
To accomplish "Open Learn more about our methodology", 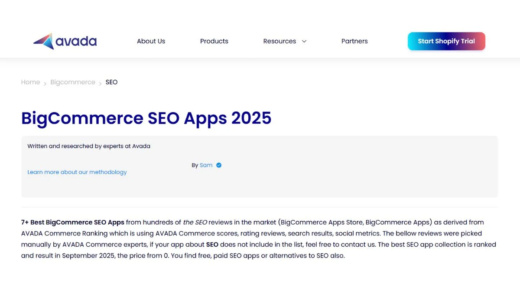I will [77, 172].
